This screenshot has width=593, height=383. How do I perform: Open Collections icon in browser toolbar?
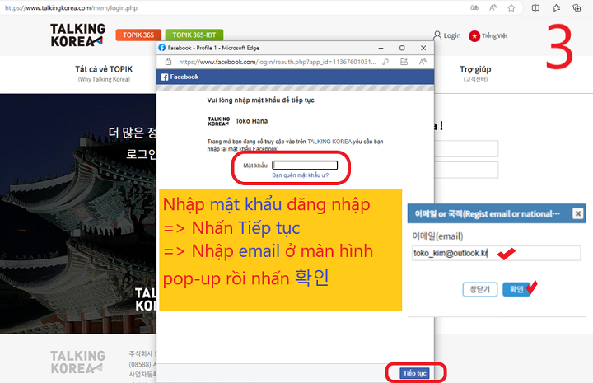tap(577, 7)
